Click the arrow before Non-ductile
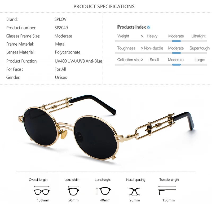 [x=142, y=48]
